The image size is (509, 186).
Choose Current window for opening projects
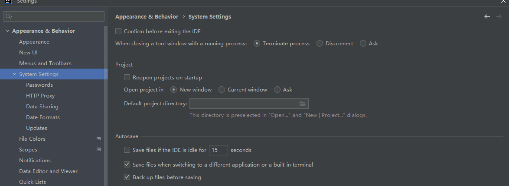[222, 90]
